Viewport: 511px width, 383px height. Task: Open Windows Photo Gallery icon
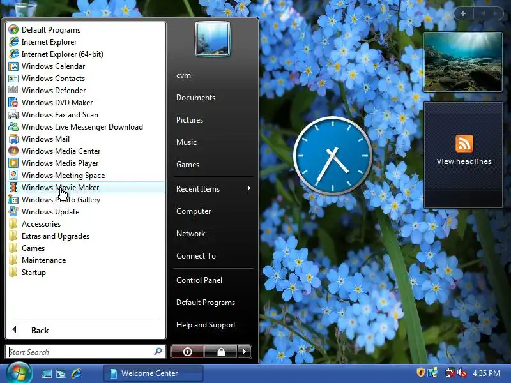point(13,199)
